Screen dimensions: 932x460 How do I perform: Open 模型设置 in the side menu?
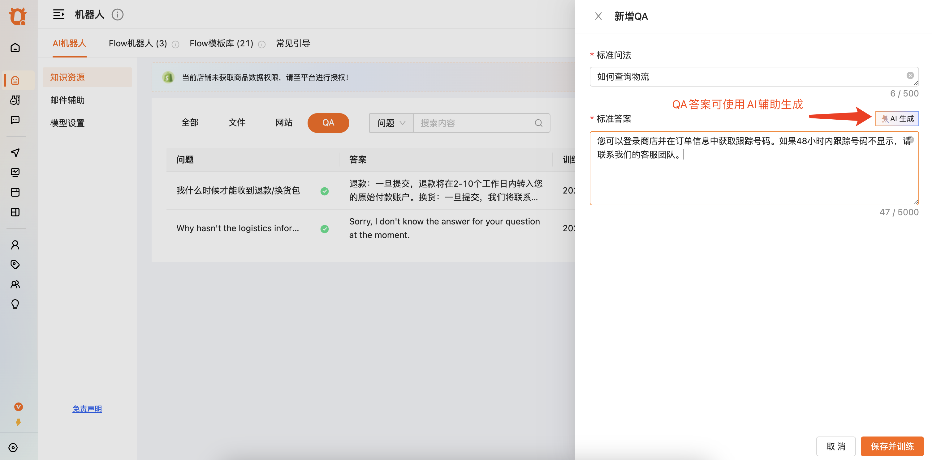coord(67,123)
